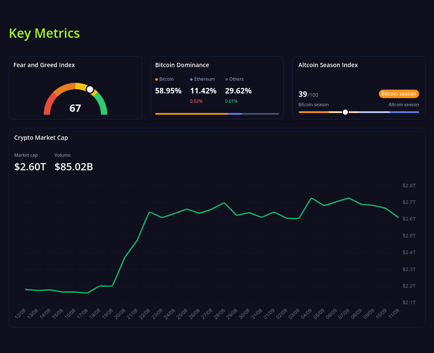
Task: Click the Key Metrics heading
Action: pos(44,33)
